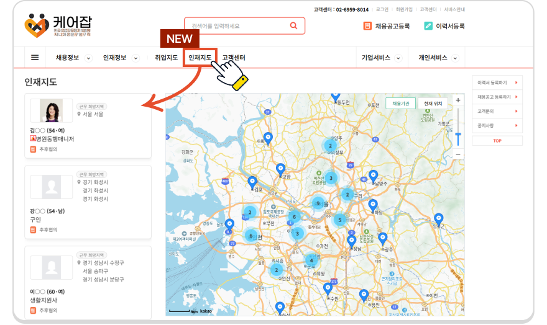Open 병원동행매니저 candidate title
Viewport: 547px width, 325px height.
tap(55, 139)
